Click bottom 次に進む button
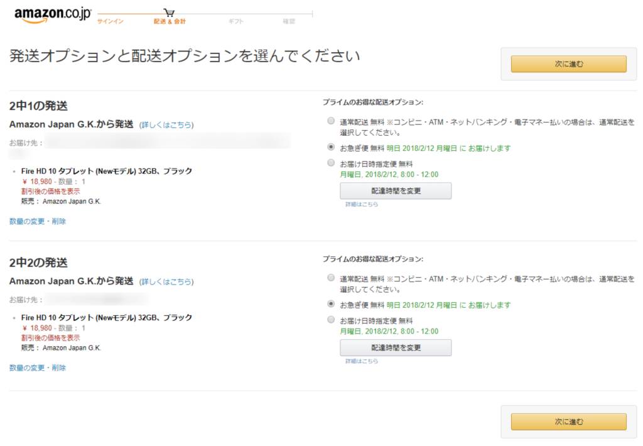The height and width of the screenshot is (446, 643). (568, 422)
